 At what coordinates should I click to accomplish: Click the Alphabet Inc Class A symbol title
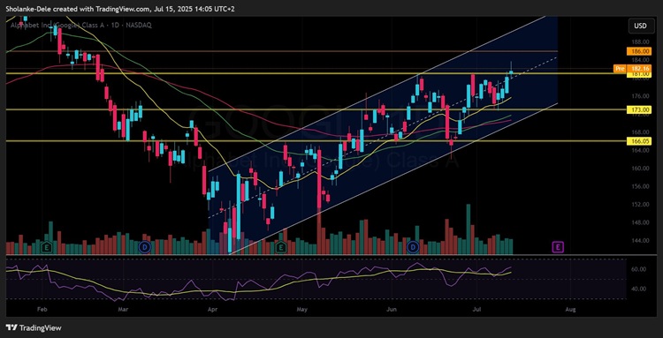tap(80, 26)
